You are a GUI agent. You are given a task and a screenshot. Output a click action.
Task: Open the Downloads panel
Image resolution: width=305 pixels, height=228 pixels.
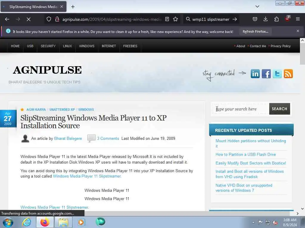pos(265,19)
